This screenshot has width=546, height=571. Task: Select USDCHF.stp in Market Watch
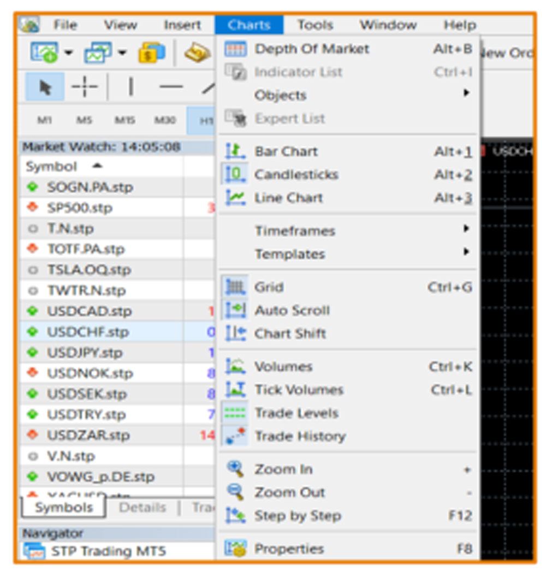[x=117, y=332]
